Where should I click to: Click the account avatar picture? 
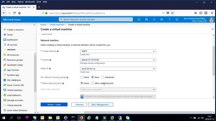212,19
